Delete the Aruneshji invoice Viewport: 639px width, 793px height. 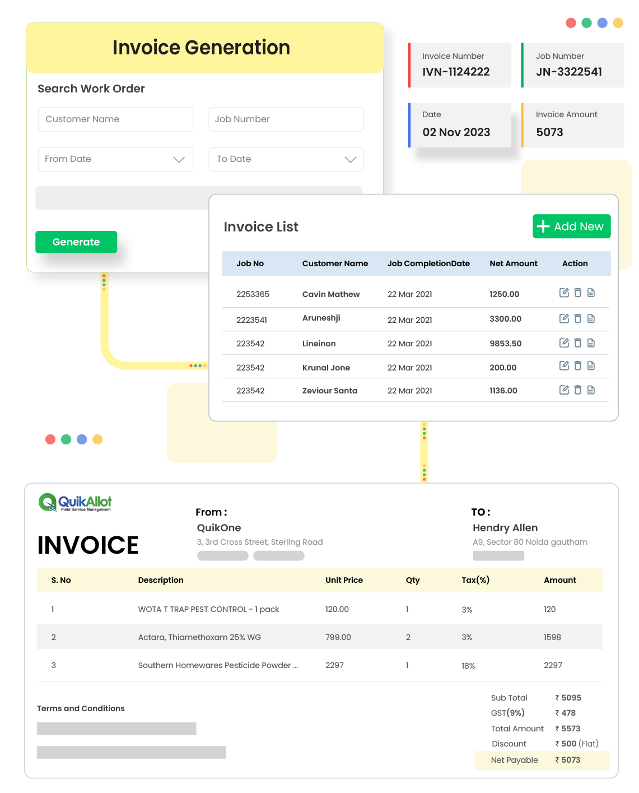[577, 318]
